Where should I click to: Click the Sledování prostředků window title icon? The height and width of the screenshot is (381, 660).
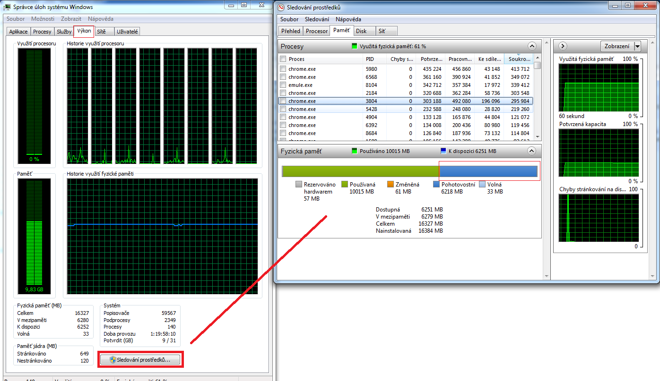[281, 7]
